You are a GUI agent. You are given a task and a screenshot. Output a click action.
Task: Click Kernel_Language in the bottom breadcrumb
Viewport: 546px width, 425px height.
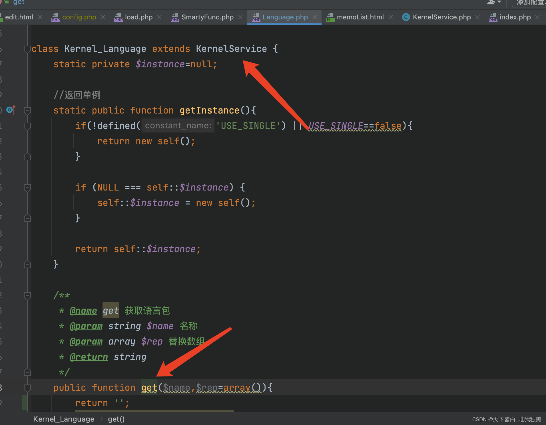(x=64, y=419)
